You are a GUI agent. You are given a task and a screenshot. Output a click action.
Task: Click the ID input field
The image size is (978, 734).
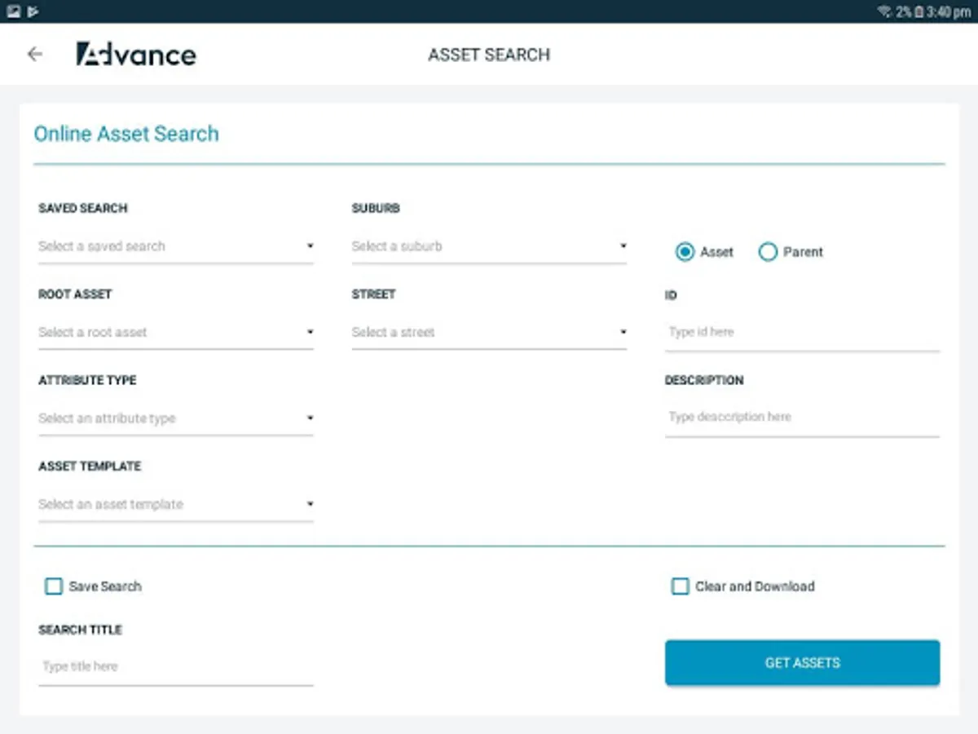click(802, 332)
